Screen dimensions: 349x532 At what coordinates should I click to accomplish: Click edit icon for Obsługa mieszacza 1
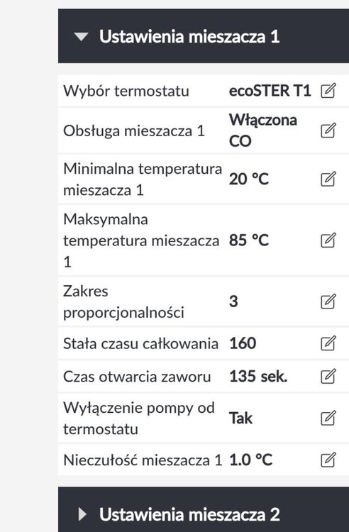click(x=328, y=131)
